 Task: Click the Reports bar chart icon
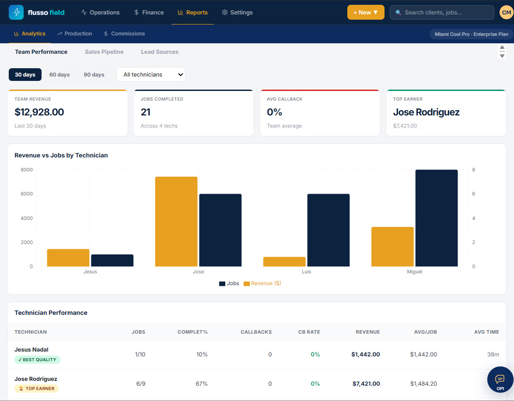coord(180,12)
